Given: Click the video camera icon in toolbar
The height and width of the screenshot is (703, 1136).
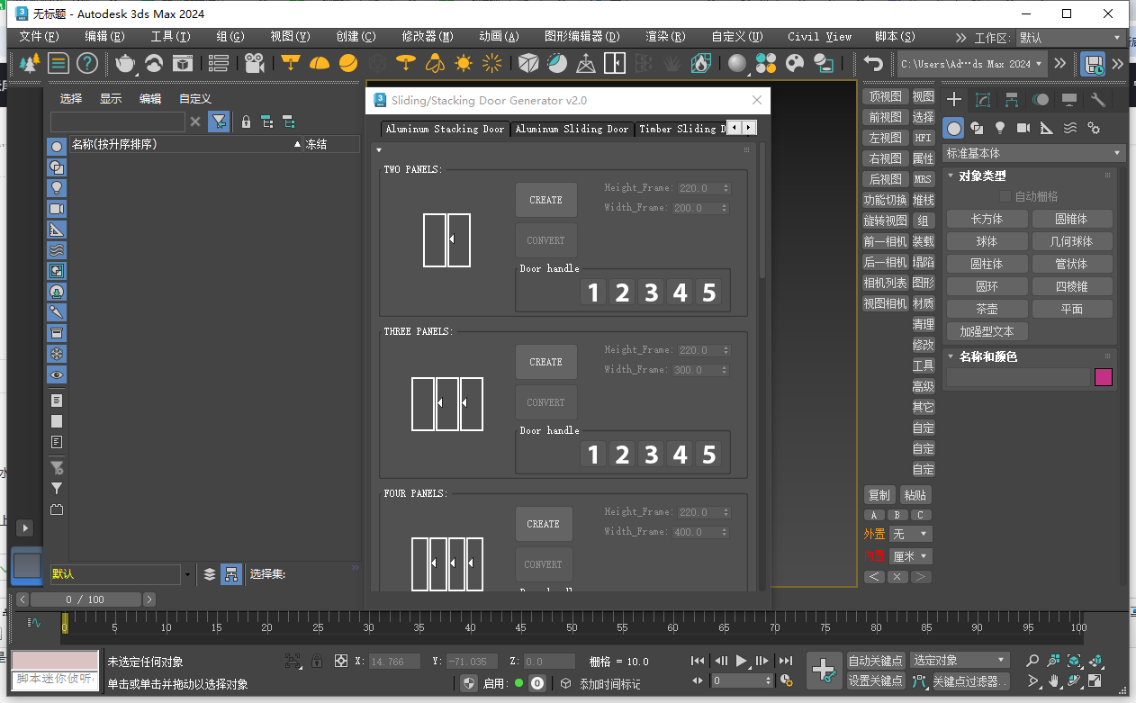Looking at the screenshot, I should click(x=254, y=63).
